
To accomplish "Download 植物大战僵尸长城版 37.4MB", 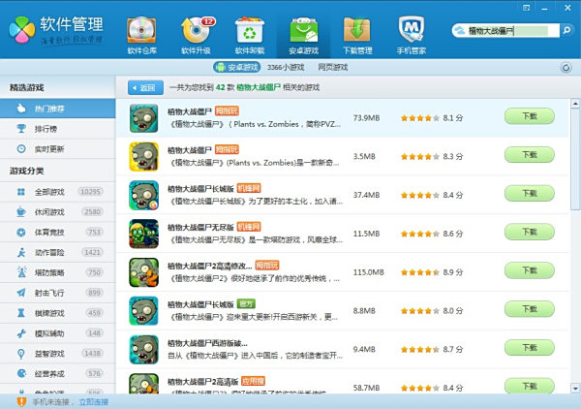I will click(x=530, y=194).
